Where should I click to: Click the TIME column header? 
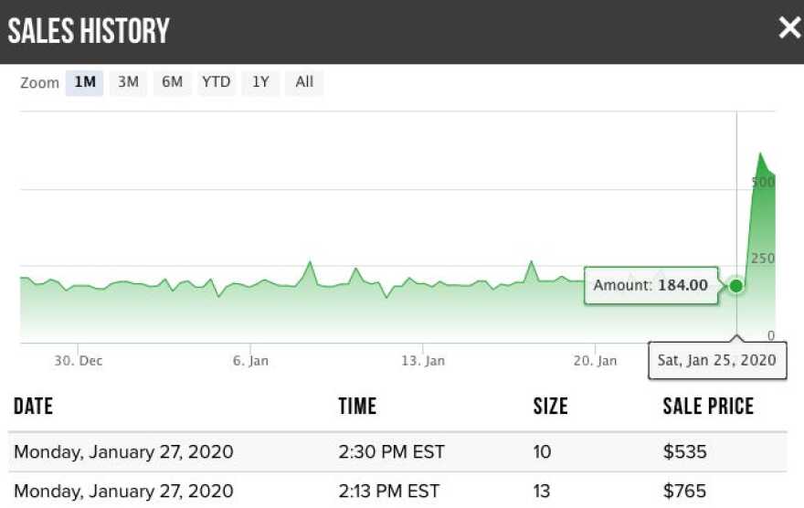[357, 407]
